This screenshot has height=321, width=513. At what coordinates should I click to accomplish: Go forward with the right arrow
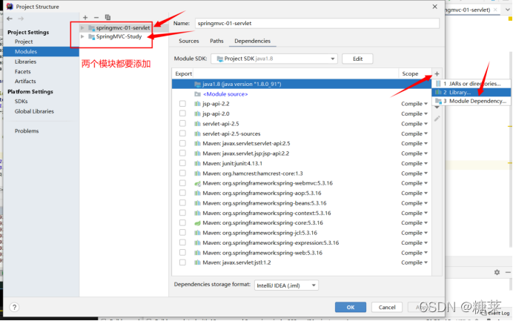(21, 19)
